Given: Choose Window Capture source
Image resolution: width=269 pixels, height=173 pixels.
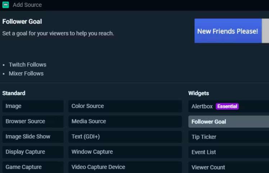Looking at the screenshot, I should [125, 152].
